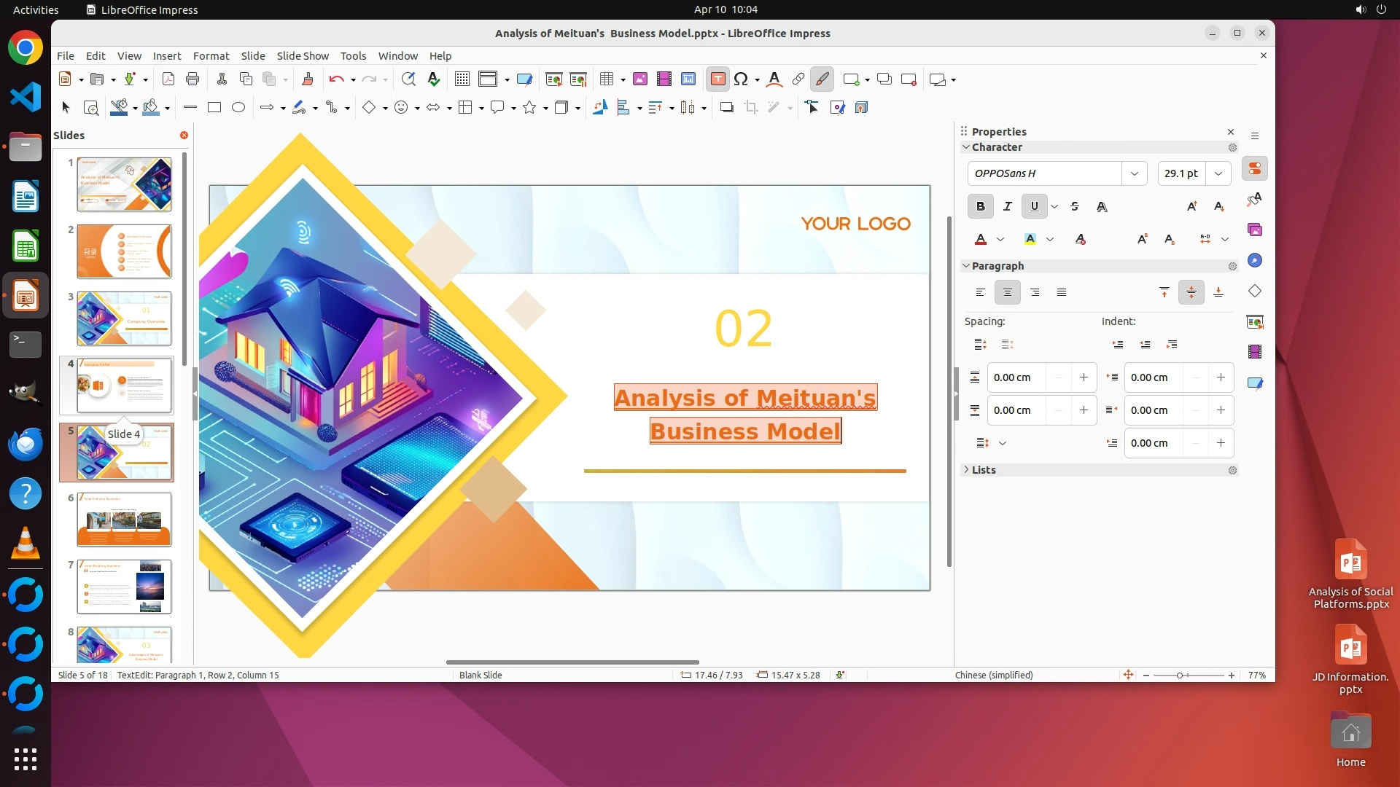Viewport: 1400px width, 787px height.
Task: Toggle Bold formatting in Character panel
Action: [x=981, y=207]
